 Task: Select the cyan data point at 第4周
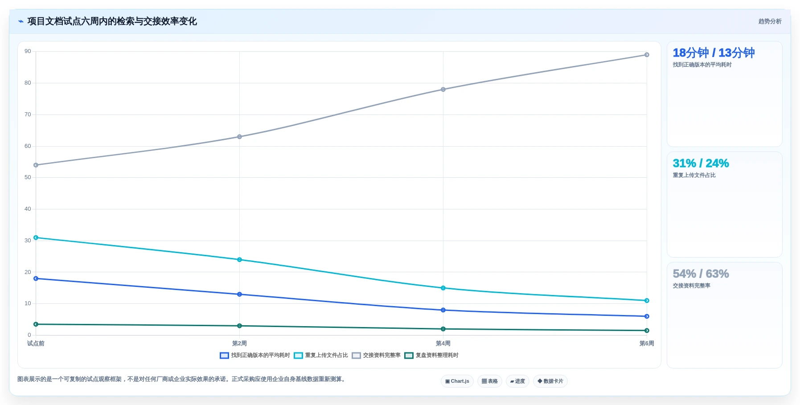(443, 288)
